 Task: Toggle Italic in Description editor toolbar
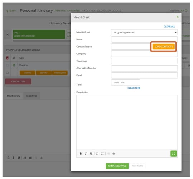(86, 154)
